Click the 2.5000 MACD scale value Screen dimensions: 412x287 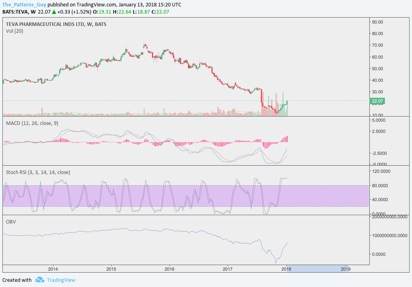tap(378, 131)
